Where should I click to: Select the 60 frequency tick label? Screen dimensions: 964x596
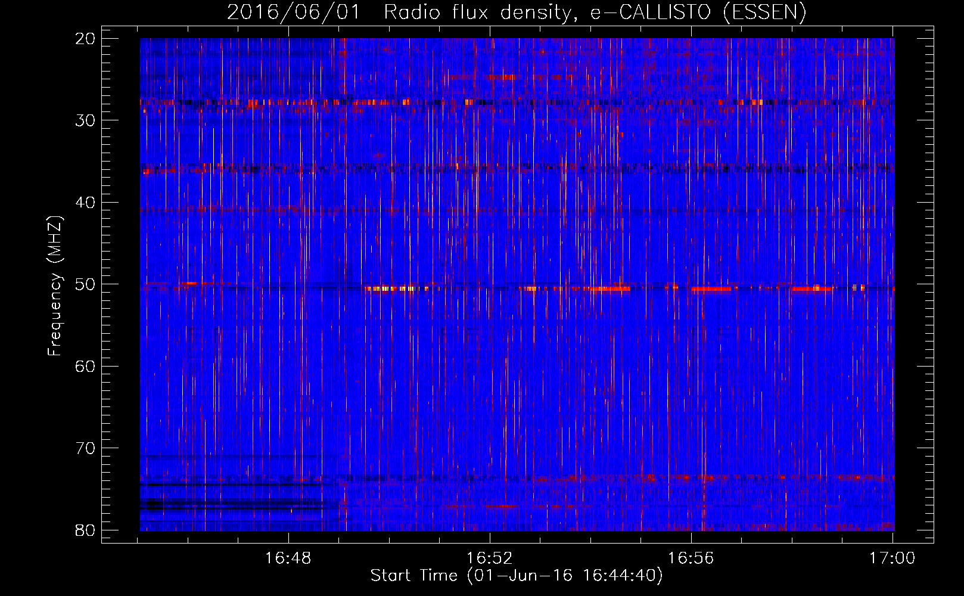coord(85,366)
